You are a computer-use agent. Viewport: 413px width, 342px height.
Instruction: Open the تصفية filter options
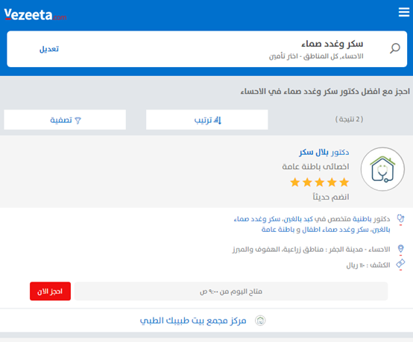point(65,119)
